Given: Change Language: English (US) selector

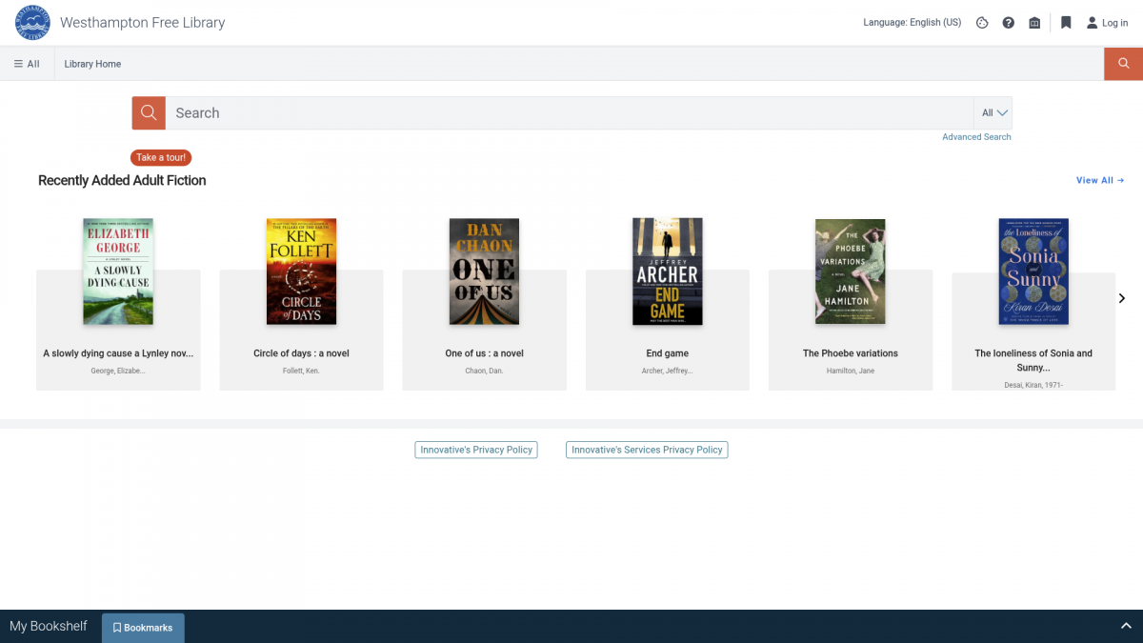Looking at the screenshot, I should (912, 23).
